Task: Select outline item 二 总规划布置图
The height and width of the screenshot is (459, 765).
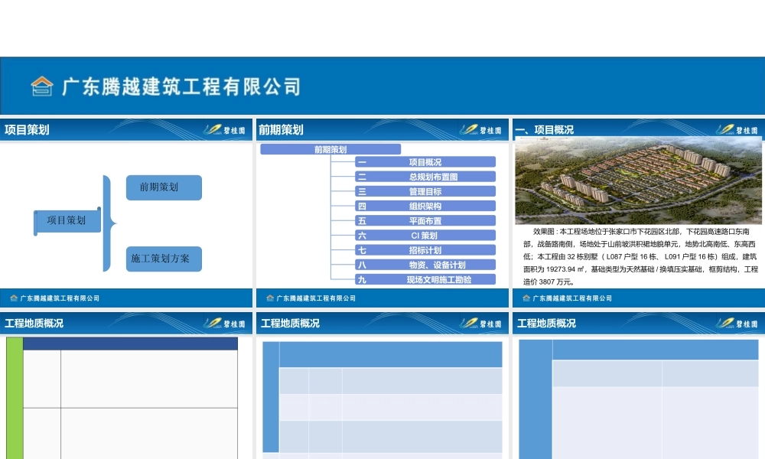Action: click(x=425, y=177)
